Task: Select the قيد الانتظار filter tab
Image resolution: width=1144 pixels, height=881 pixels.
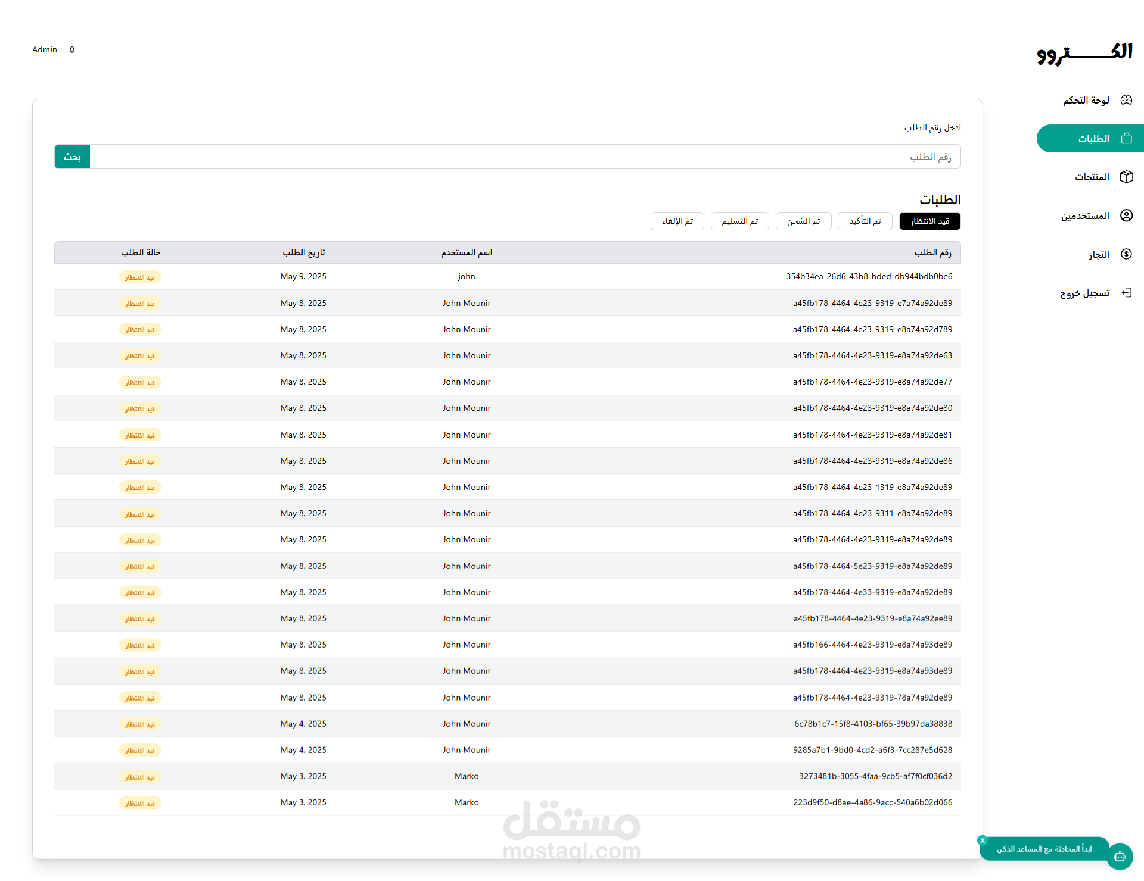Action: click(929, 221)
